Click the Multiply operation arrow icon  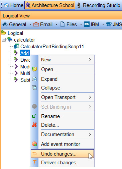16,73
